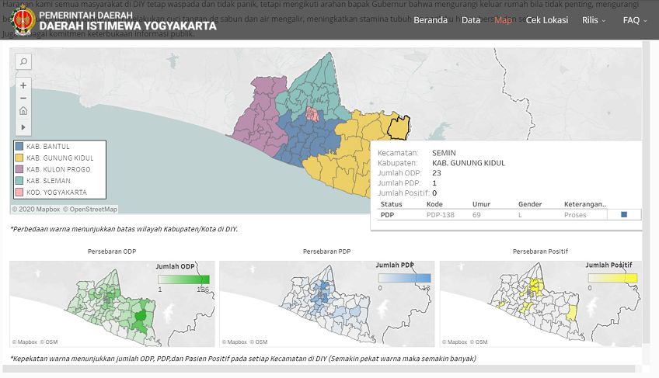Viewport: 659px width, 378px height.
Task: Click the Persebaran ODP green map
Action: click(x=112, y=304)
